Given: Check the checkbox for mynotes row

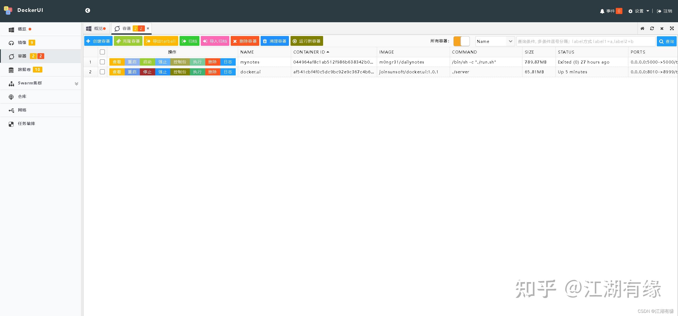Looking at the screenshot, I should (x=102, y=62).
